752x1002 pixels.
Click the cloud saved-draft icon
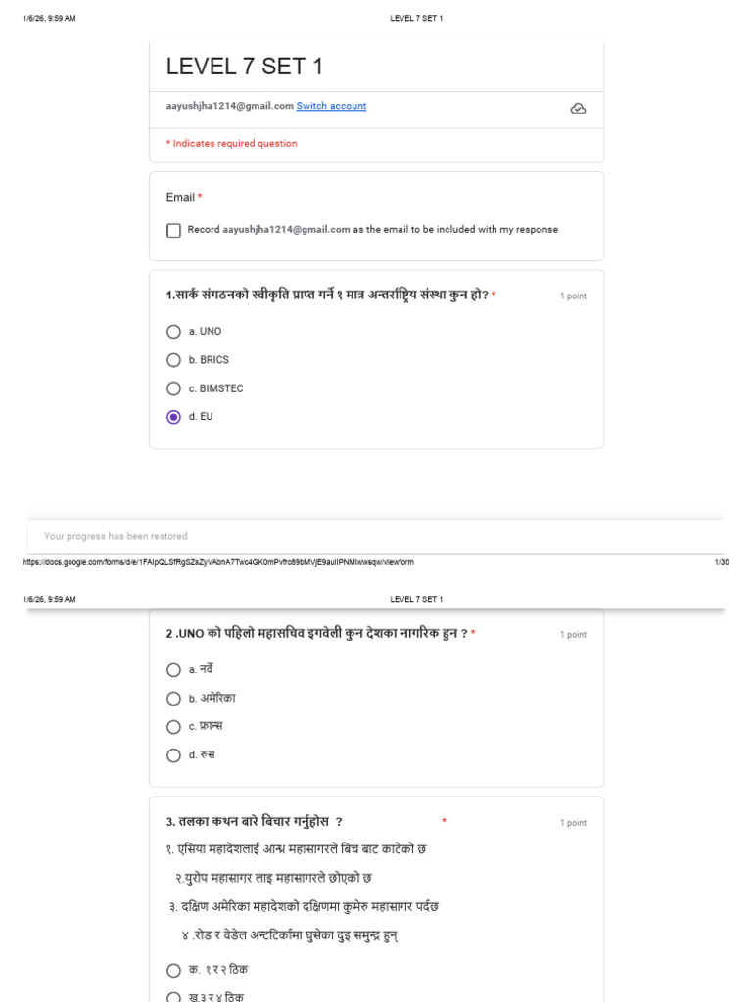578,109
